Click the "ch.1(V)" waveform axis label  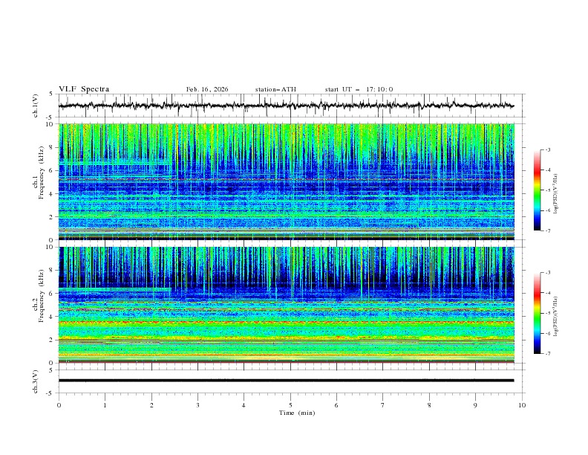pyautogui.click(x=36, y=106)
